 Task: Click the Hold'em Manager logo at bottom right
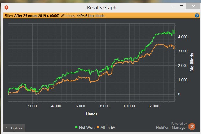192,127
